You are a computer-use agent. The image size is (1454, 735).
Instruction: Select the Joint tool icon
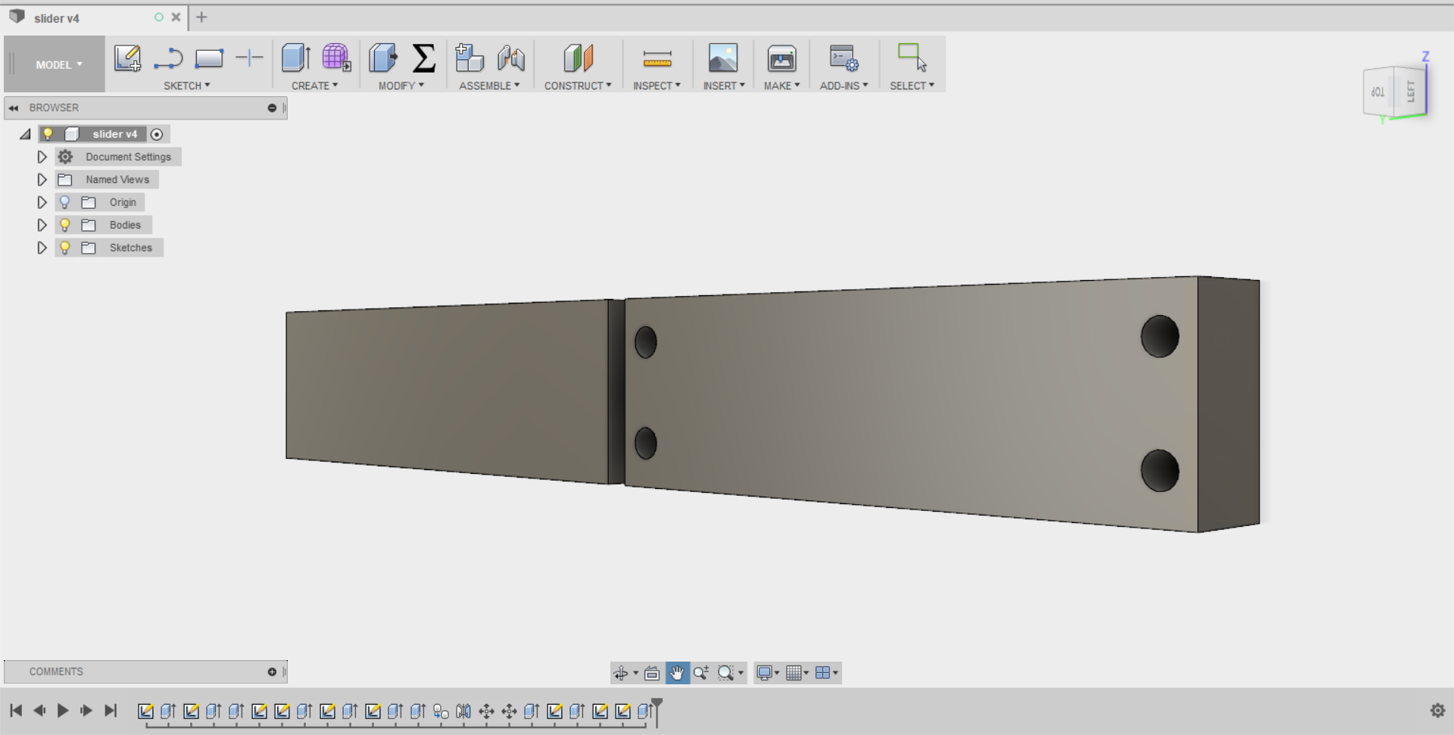[x=511, y=58]
